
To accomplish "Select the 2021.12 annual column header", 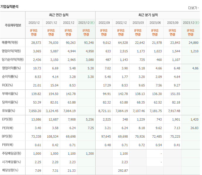I will point(51,23).
